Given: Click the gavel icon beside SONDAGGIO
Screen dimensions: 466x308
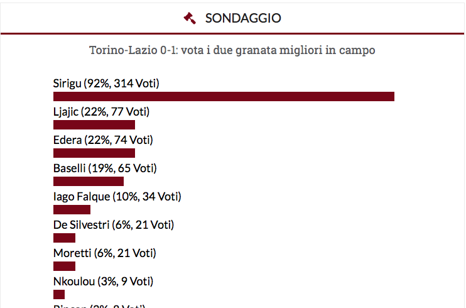Looking at the screenshot, I should point(190,18).
